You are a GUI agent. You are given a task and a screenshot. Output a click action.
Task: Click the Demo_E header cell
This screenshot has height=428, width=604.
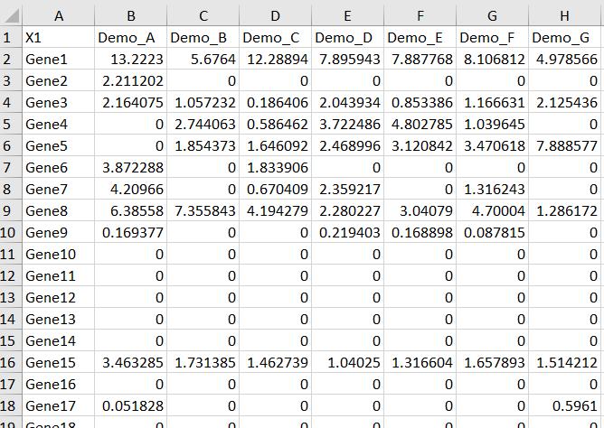coord(420,38)
